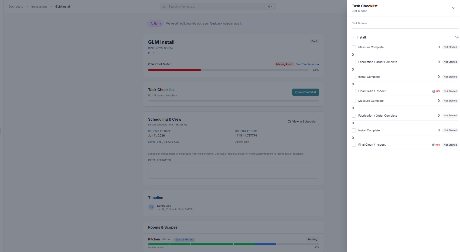Click into the Installer Notes text area
Screen dimensions: 460x252
tap(234, 170)
